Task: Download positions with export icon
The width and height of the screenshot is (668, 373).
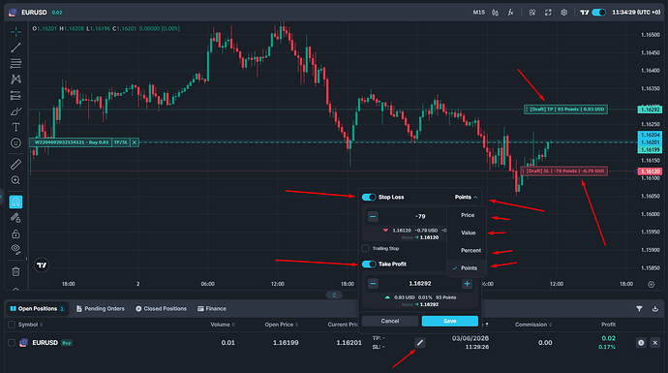Action: pyautogui.click(x=655, y=309)
